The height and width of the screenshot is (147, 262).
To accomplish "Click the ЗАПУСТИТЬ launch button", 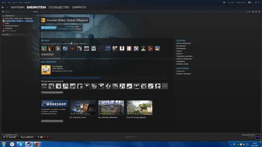I will click(49, 28).
